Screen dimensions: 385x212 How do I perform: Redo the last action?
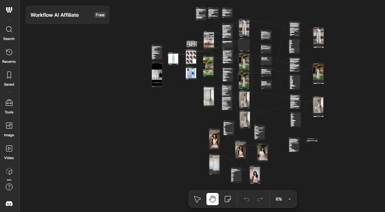pos(260,199)
